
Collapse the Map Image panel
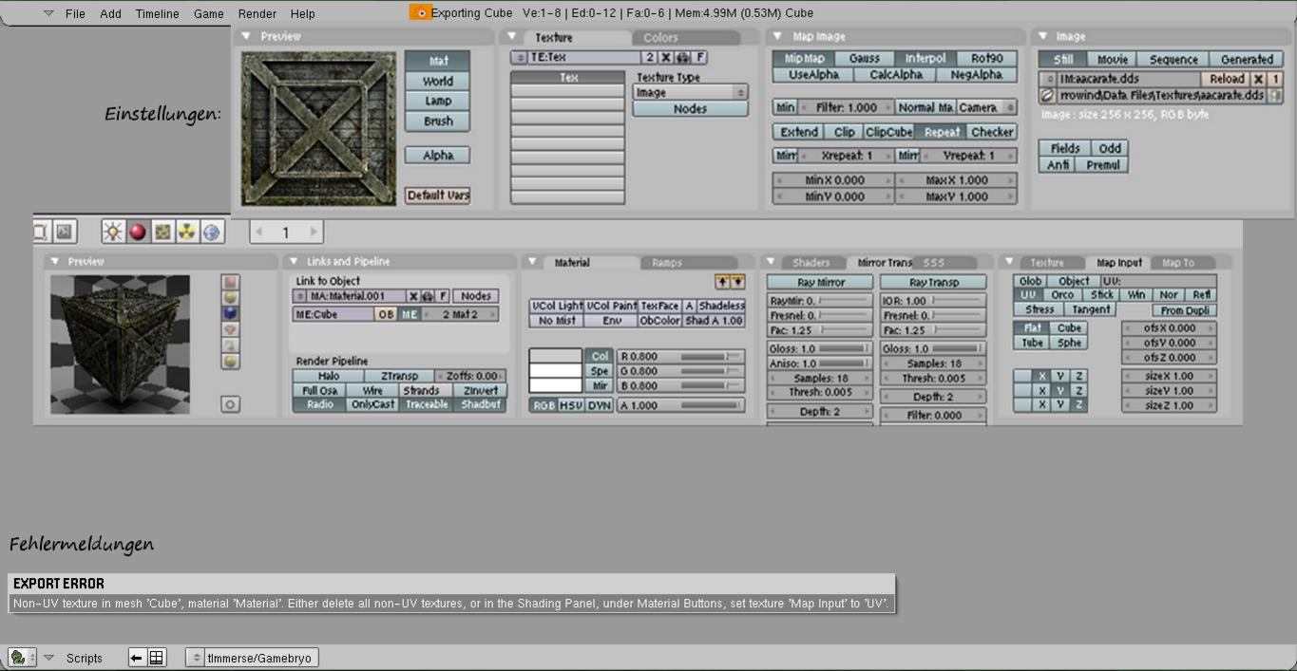(x=778, y=37)
